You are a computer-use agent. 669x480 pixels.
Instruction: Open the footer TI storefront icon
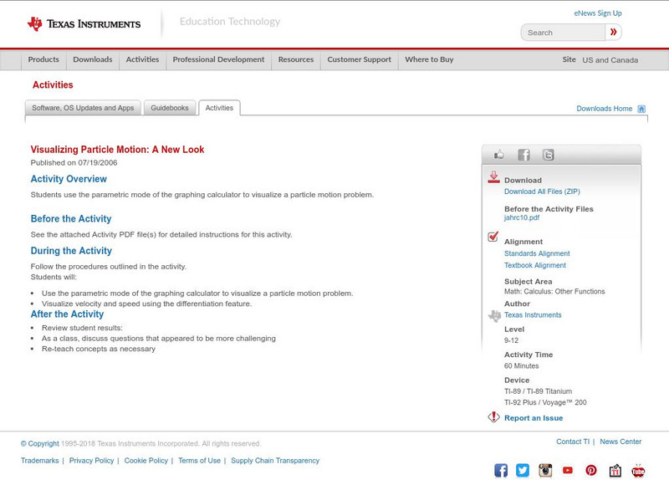[x=615, y=470]
